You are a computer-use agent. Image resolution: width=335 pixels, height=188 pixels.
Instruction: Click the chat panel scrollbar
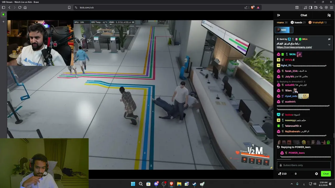[334, 136]
